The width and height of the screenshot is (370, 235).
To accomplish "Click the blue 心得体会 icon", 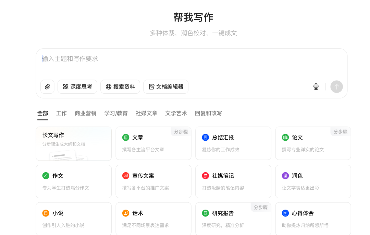I will coord(285,213).
